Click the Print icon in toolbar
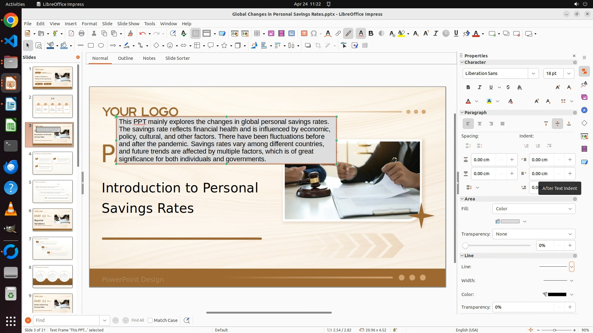Image resolution: width=593 pixels, height=333 pixels. [82, 34]
